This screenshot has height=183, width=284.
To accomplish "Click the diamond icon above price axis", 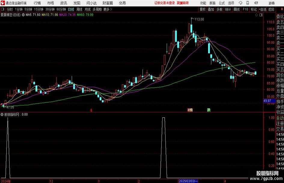I will click(256, 15).
